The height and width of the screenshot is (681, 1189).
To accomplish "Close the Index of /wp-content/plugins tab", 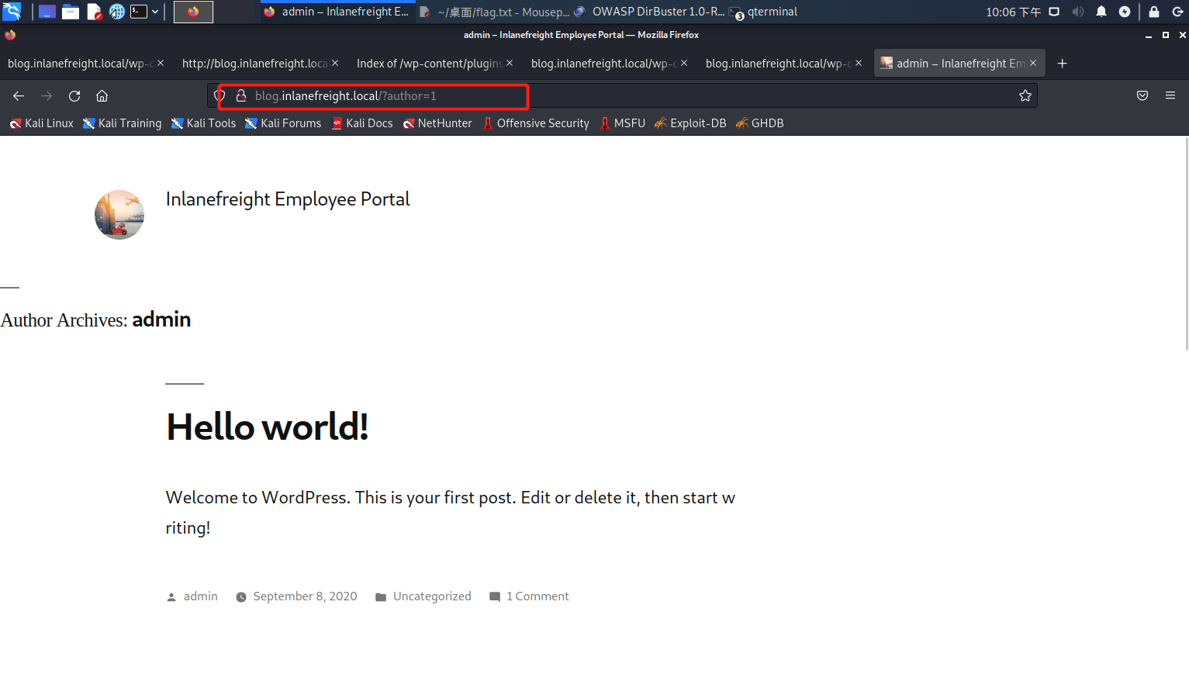I will (510, 64).
